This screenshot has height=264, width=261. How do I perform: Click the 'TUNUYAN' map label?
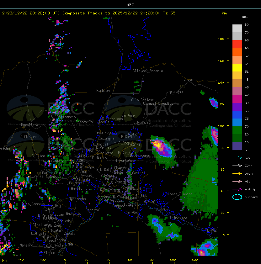(x=67, y=244)
